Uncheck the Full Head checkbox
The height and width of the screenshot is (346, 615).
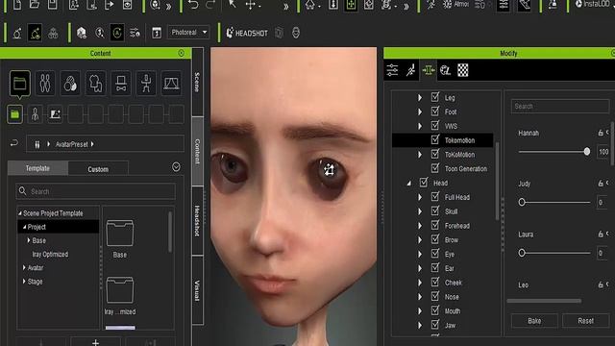pos(435,196)
